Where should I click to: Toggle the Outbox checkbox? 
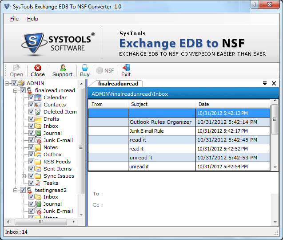click(31, 155)
